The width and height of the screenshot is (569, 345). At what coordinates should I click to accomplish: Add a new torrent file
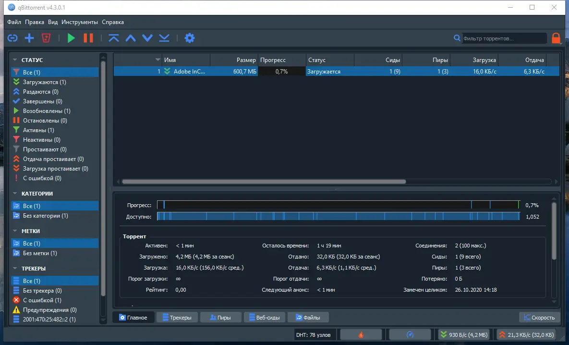[x=29, y=38]
